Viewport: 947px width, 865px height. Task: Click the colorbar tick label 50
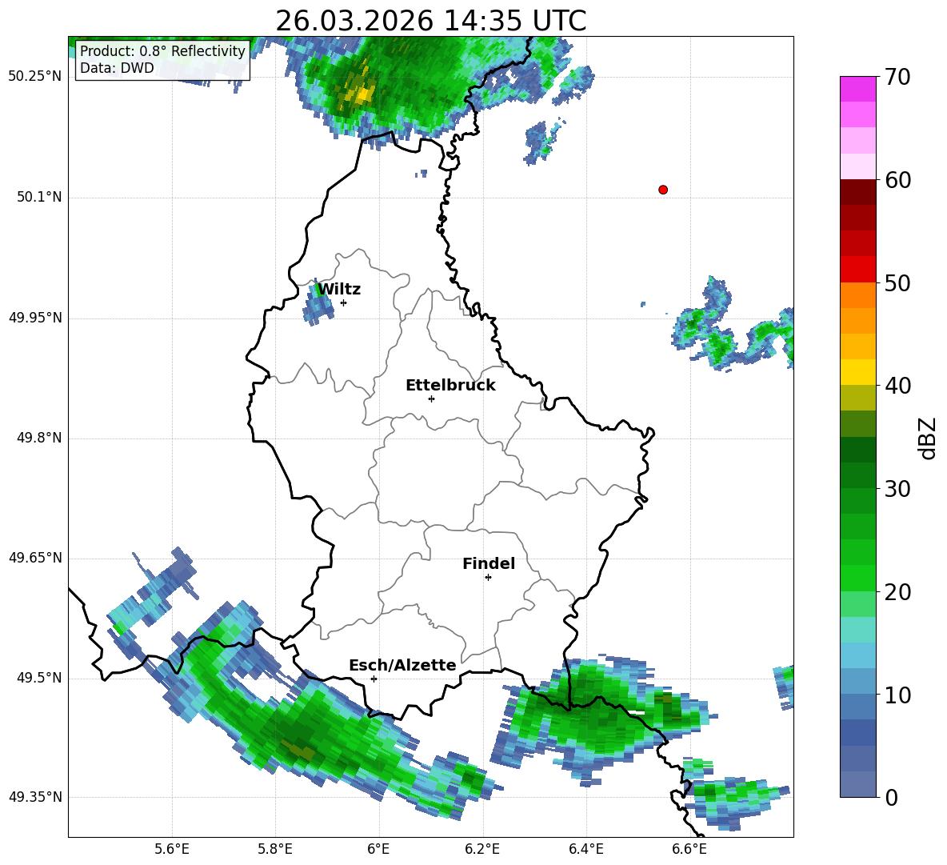click(x=897, y=283)
